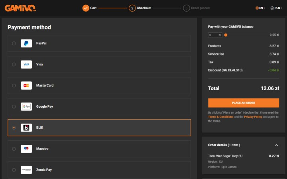
Task: Click the PayPal logo icon
Action: [26, 43]
